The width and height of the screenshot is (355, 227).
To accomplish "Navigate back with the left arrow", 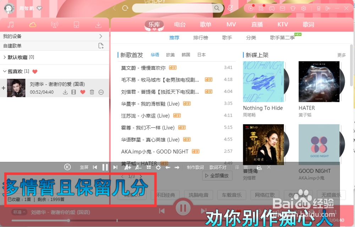I will point(114,9).
